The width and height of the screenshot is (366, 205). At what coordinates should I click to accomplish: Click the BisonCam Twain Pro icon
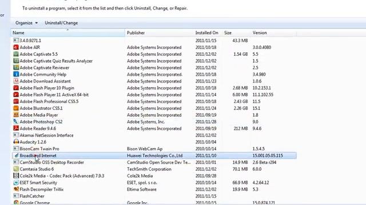[16, 149]
